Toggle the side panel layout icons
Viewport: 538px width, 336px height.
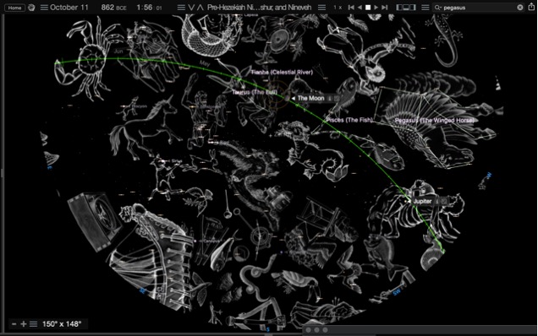coord(406,8)
